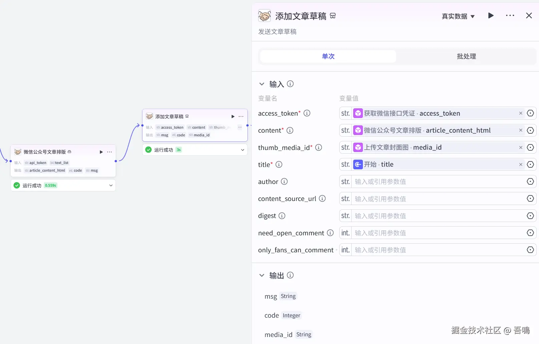539x344 pixels.
Task: Show info for title parameter
Action: [x=279, y=164]
